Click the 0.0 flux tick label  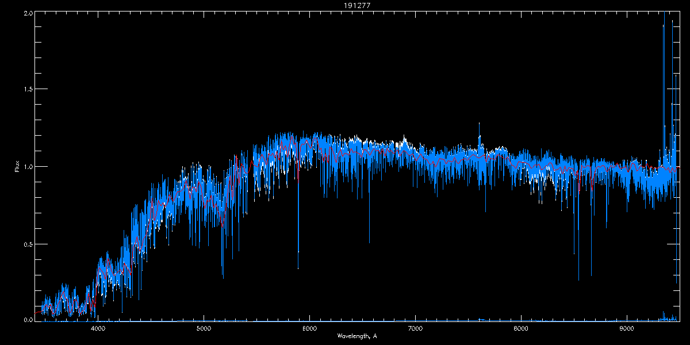point(28,320)
